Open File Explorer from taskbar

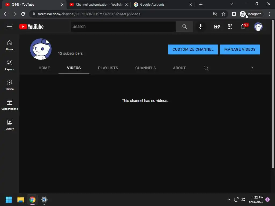click(x=20, y=200)
